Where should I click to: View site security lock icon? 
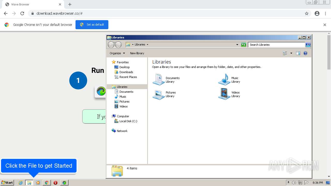point(32,13)
